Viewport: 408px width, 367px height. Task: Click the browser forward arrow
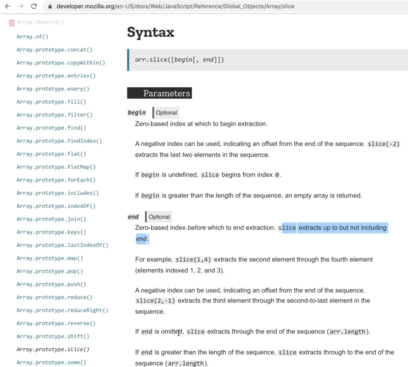(21, 6)
